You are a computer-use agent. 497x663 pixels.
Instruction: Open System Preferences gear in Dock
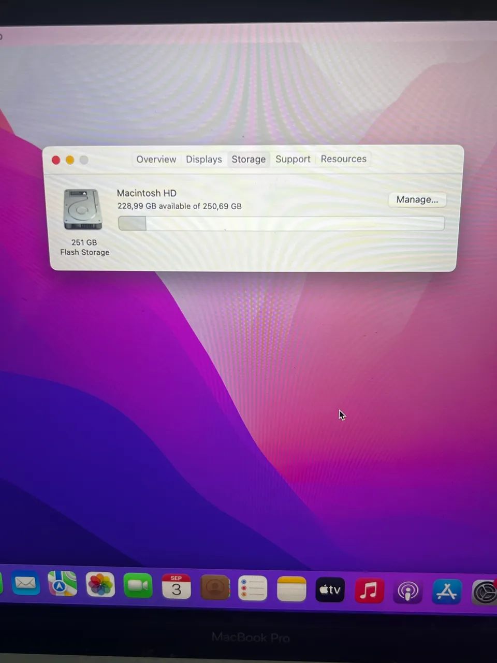(x=485, y=593)
